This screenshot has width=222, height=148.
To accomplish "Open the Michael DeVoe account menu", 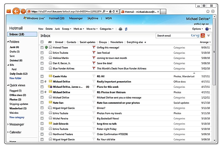I will click(x=198, y=19).
